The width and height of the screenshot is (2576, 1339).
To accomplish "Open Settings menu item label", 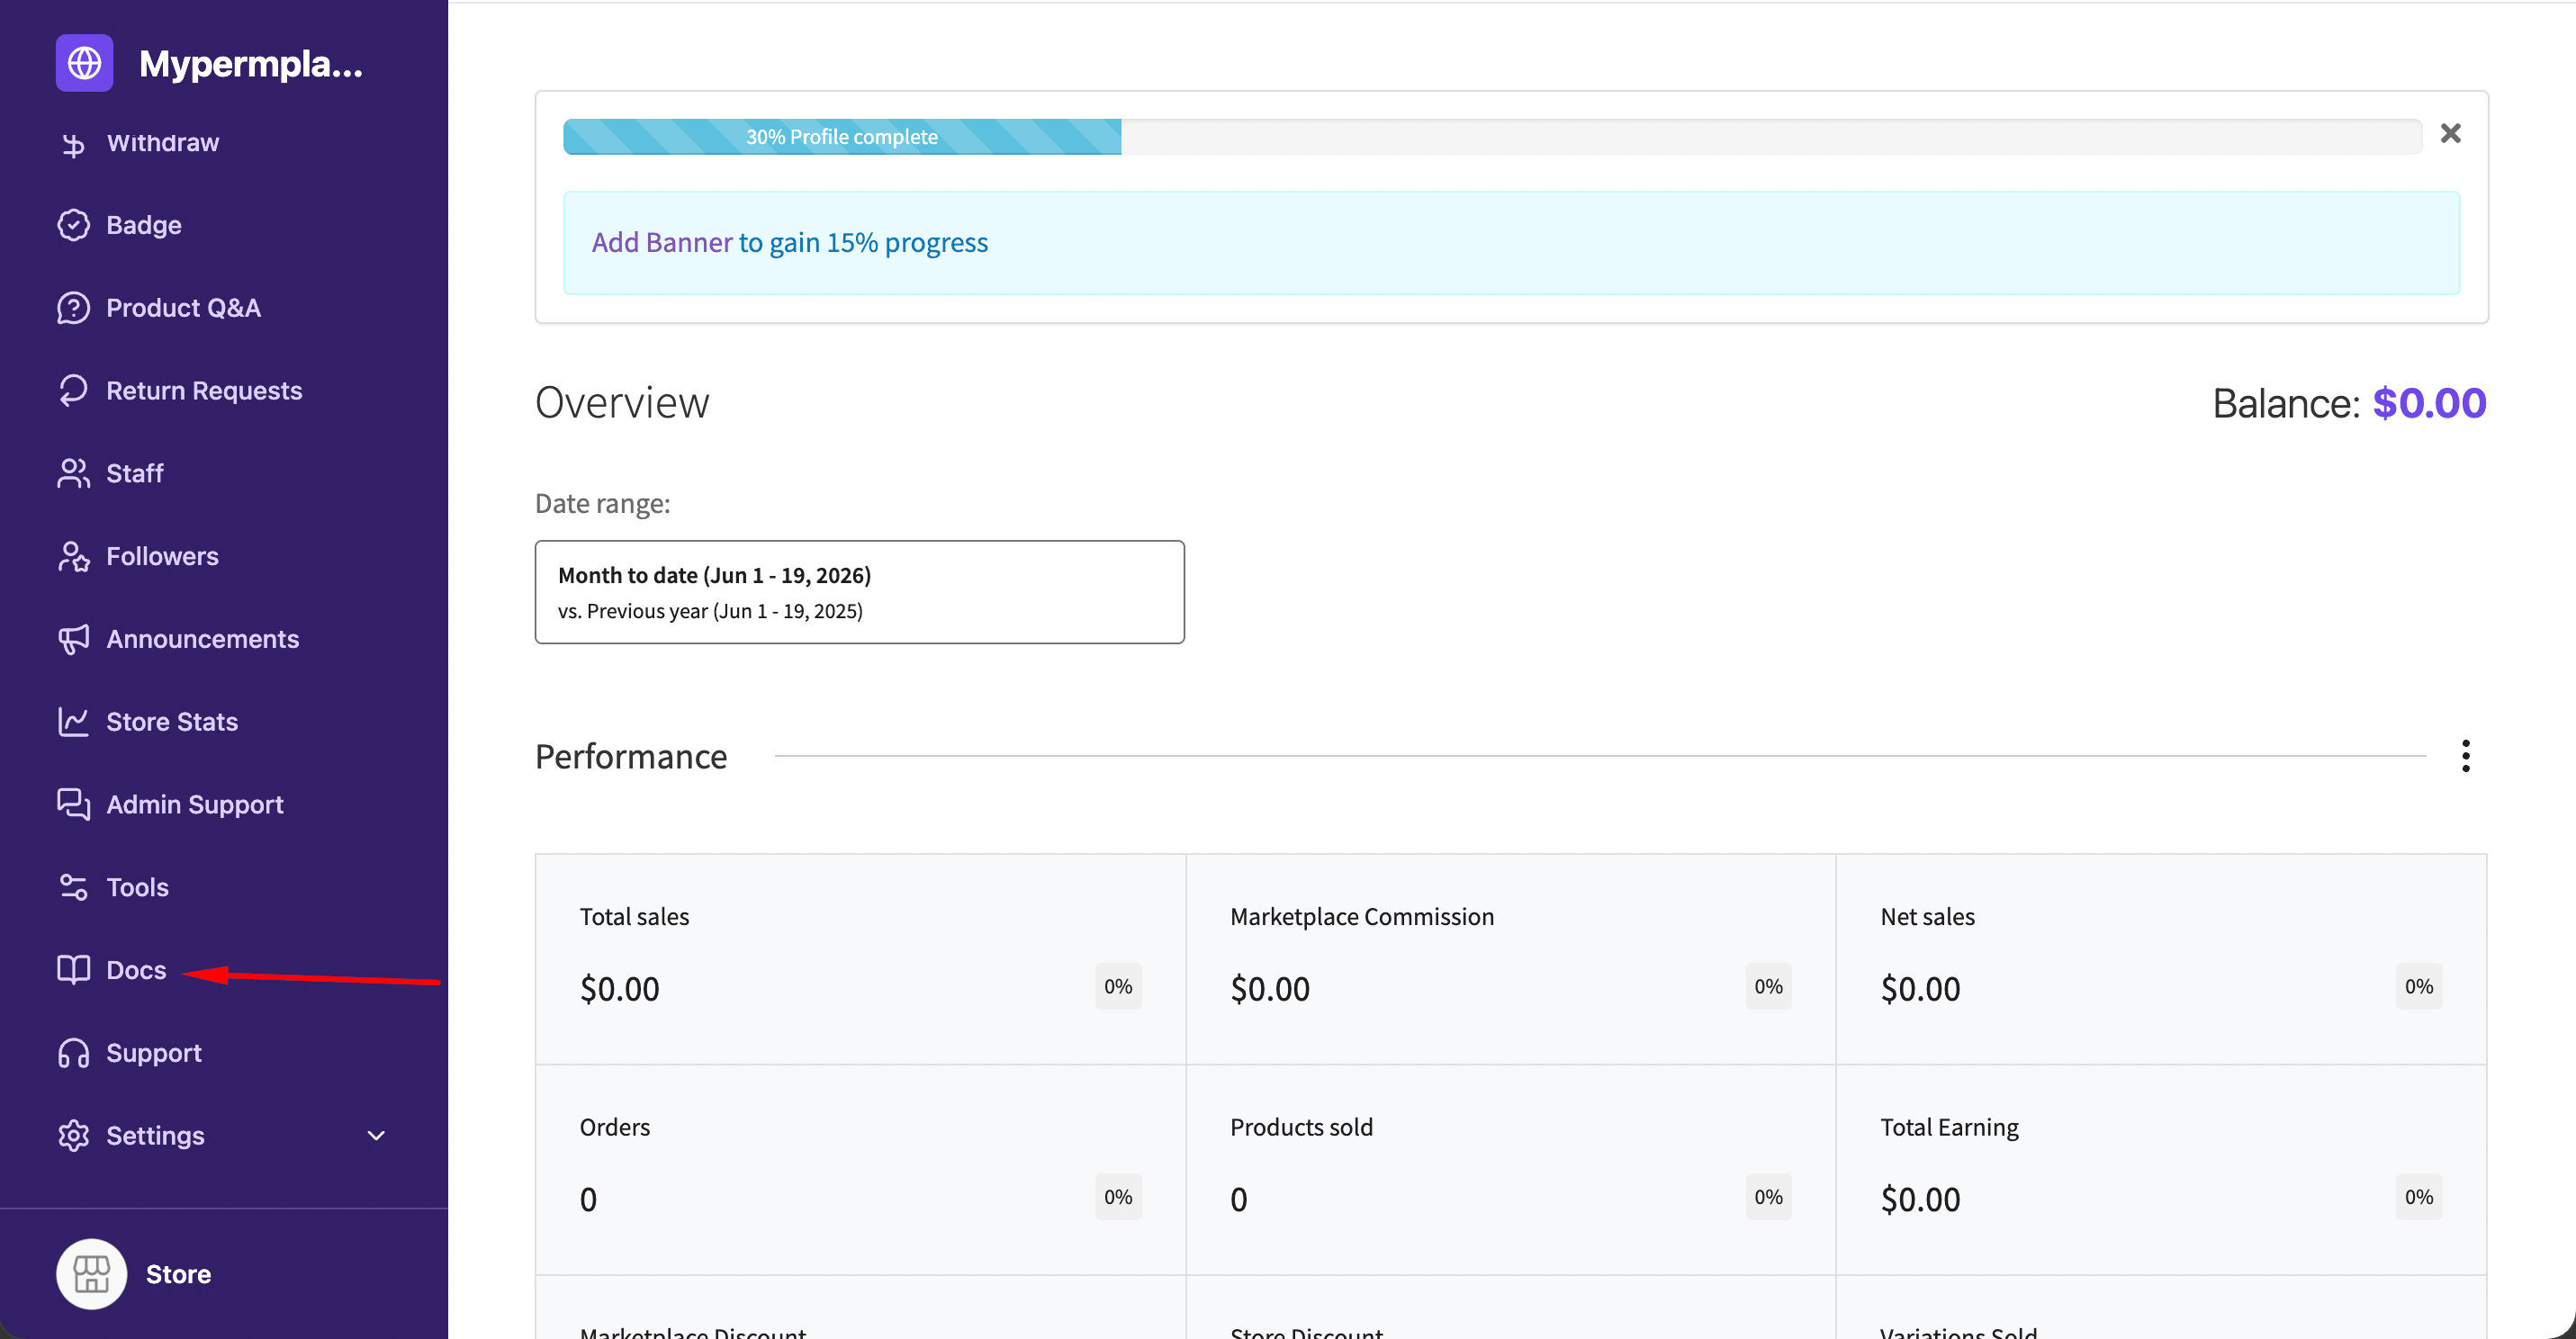I will tap(155, 1136).
